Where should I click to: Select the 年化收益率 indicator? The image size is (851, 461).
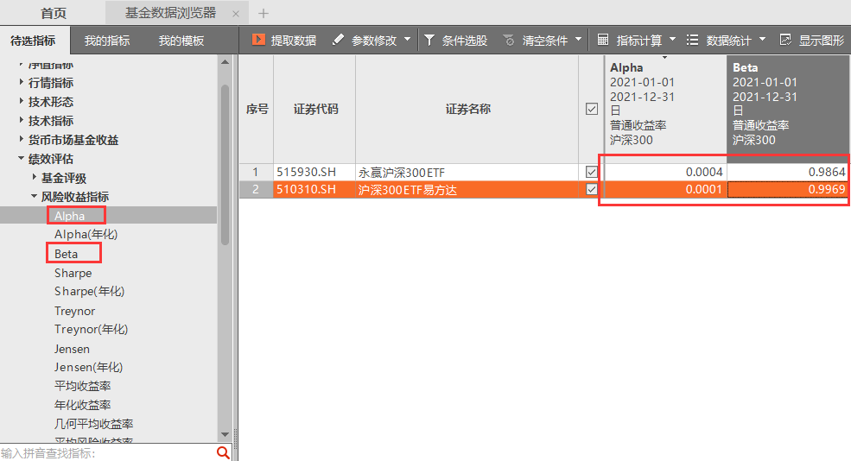pos(82,405)
